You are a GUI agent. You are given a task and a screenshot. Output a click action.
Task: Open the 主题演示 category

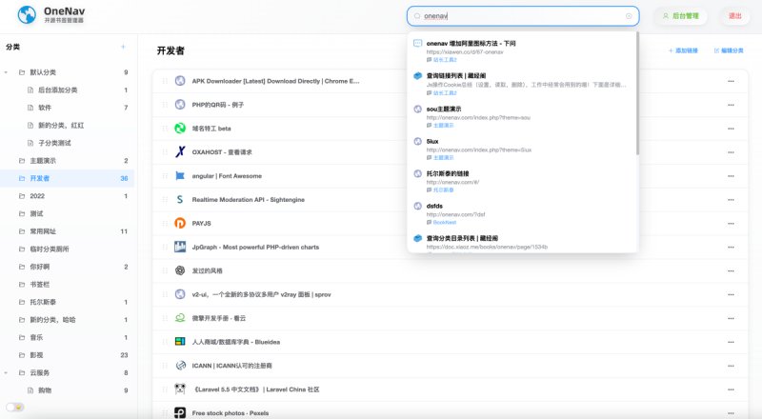pos(43,160)
